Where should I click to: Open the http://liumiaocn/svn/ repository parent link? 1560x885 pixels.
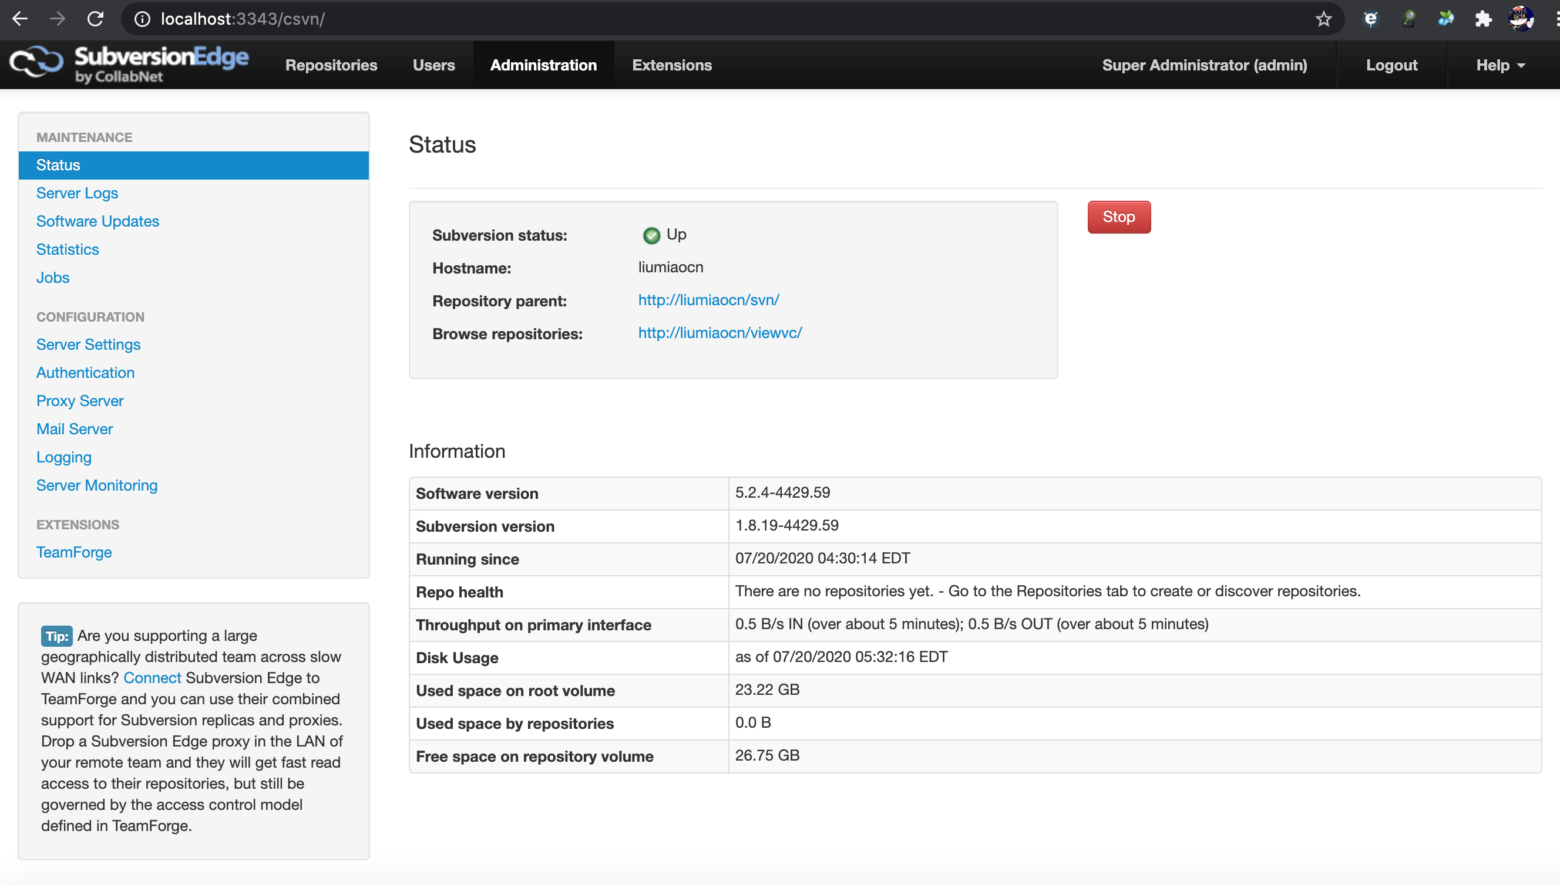(x=708, y=300)
